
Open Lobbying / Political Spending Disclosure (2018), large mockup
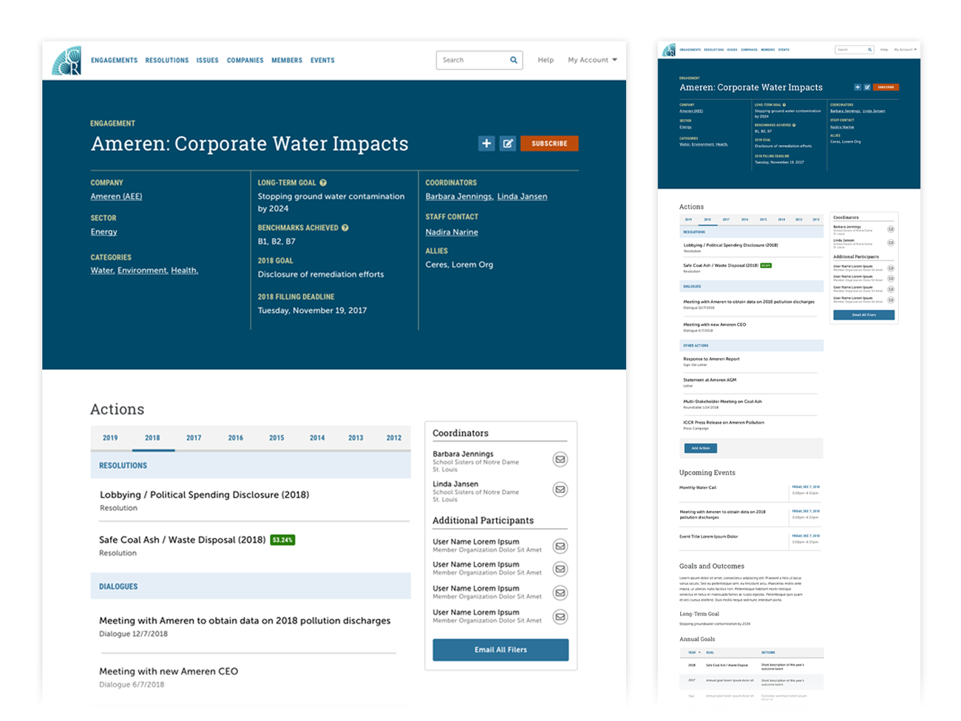coord(204,495)
